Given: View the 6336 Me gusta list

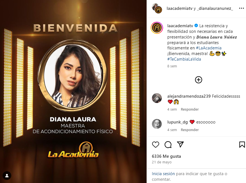Looking at the screenshot, I should (166, 156).
